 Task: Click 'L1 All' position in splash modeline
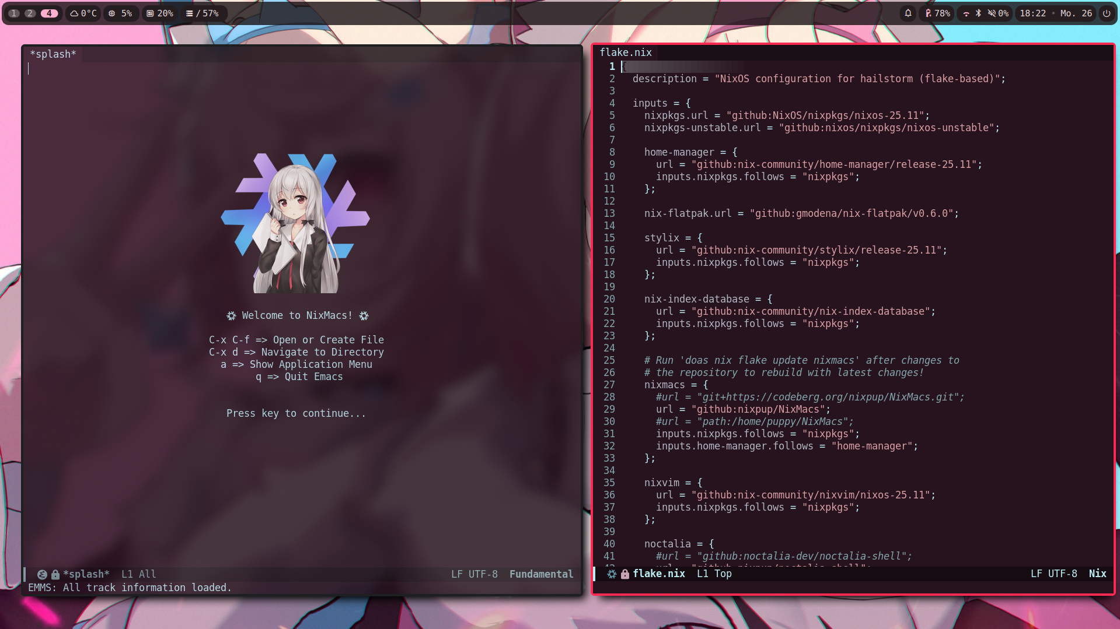click(x=139, y=574)
